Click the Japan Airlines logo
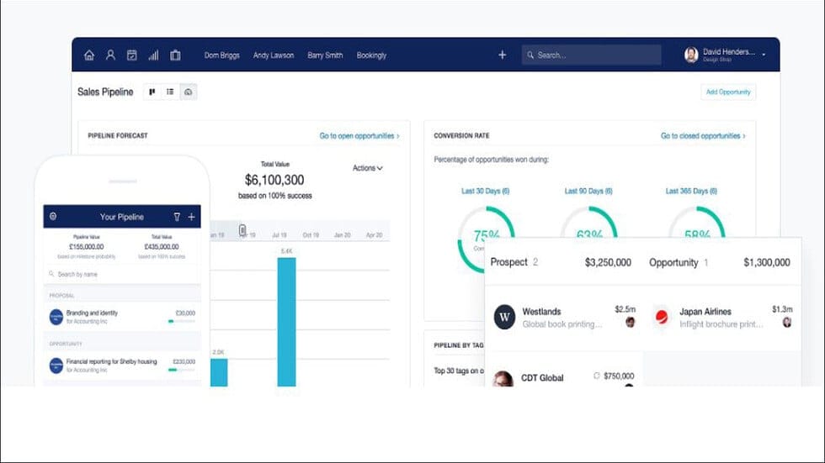This screenshot has width=825, height=463. pyautogui.click(x=662, y=317)
